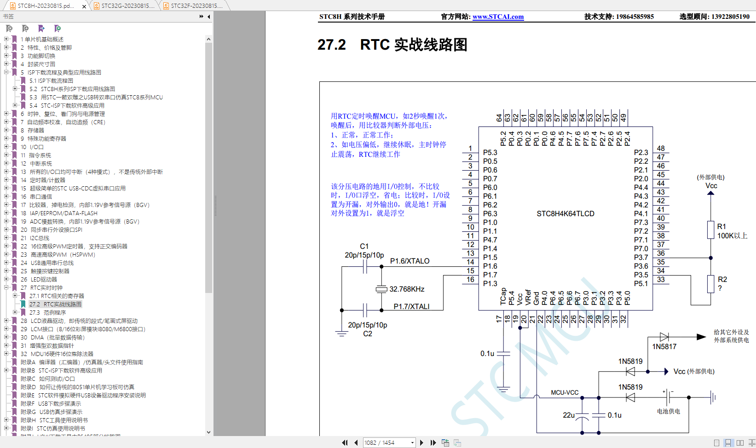This screenshot has width=756, height=448.
Task: Switch to the STC32F-20230815 tab
Action: coord(193,6)
